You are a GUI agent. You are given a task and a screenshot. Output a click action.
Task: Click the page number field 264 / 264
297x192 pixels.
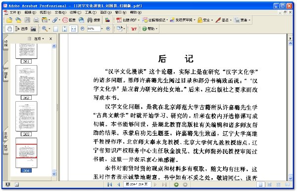137,184
